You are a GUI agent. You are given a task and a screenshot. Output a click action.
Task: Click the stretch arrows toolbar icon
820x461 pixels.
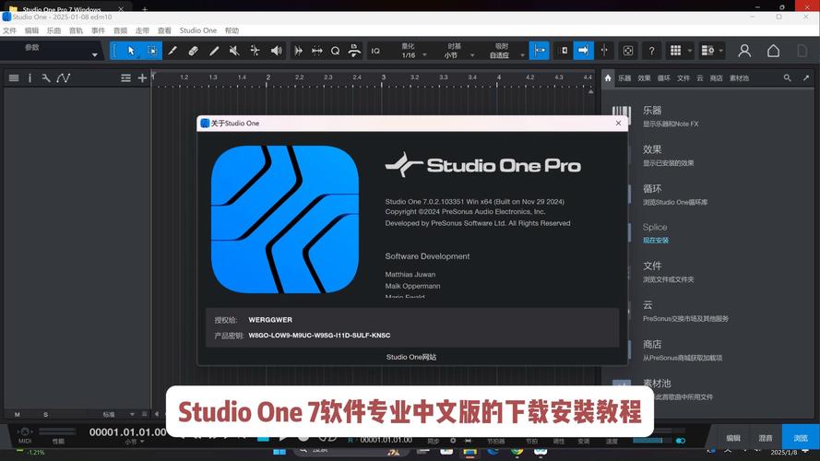click(317, 51)
